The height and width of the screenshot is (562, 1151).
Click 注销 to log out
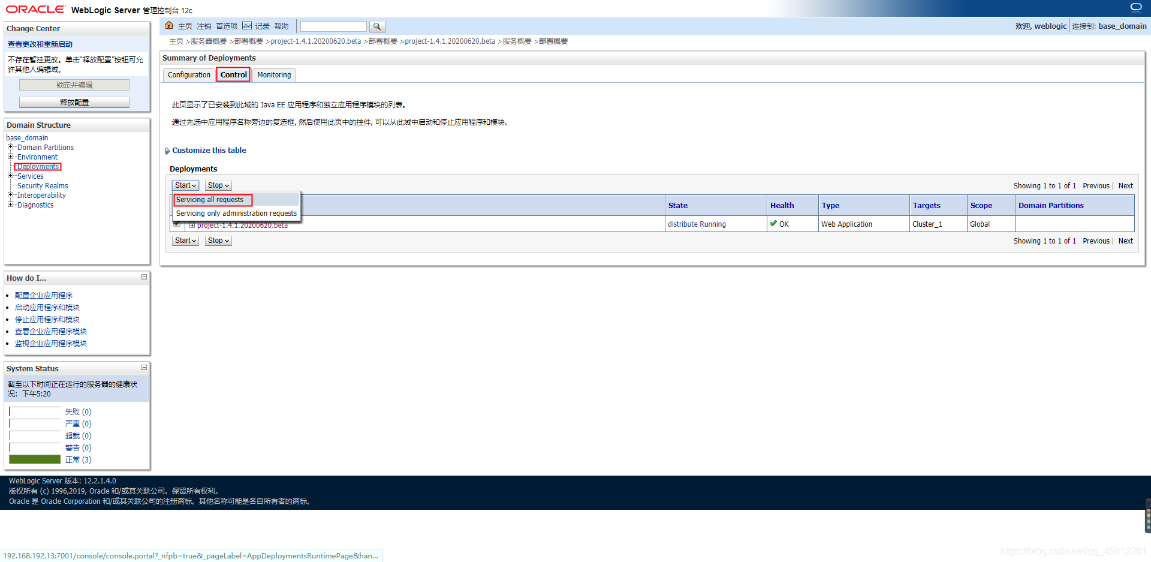pos(204,26)
